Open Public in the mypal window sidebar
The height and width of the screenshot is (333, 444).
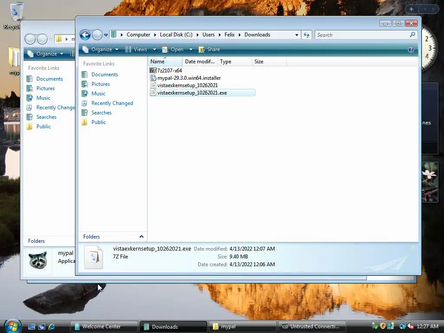43,127
